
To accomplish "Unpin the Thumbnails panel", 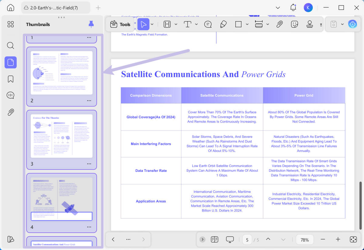I will click(x=91, y=24).
